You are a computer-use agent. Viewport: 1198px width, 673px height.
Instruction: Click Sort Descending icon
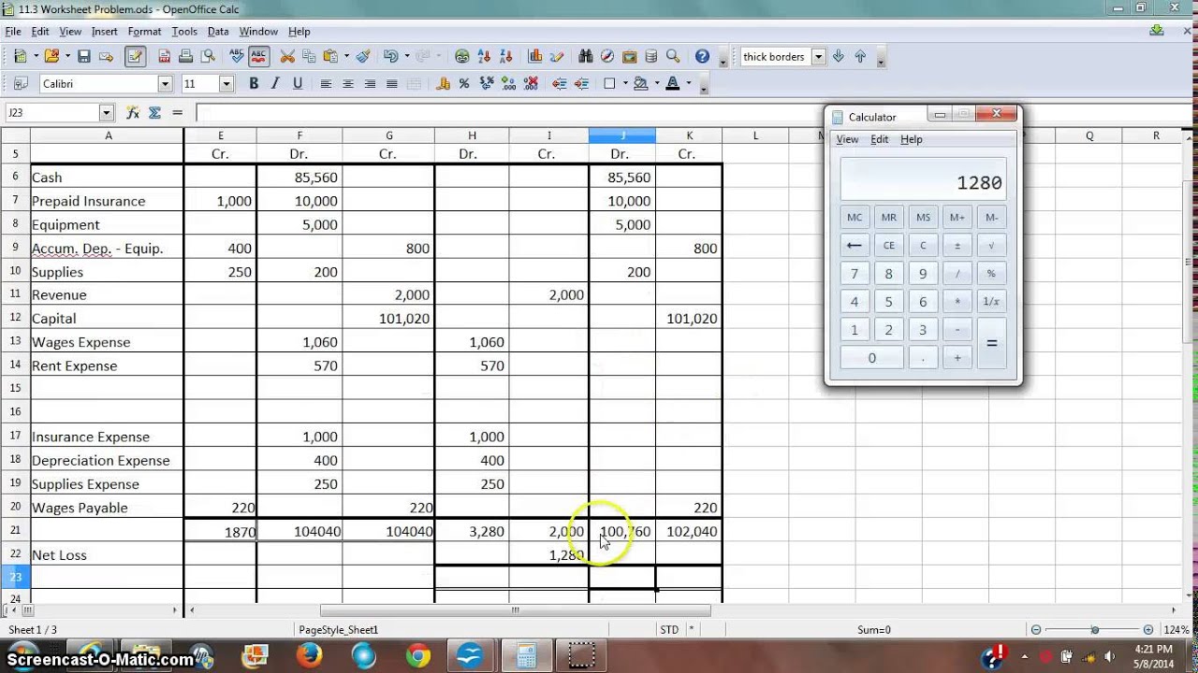pyautogui.click(x=506, y=57)
